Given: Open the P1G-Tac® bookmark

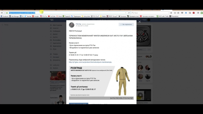Looking at the screenshot, I should (x=95, y=16).
